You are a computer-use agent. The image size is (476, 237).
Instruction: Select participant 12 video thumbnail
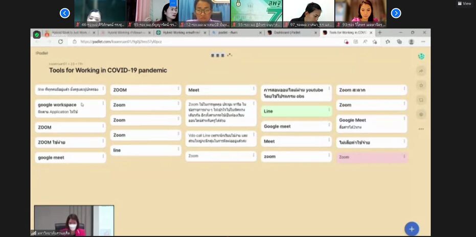(x=205, y=14)
